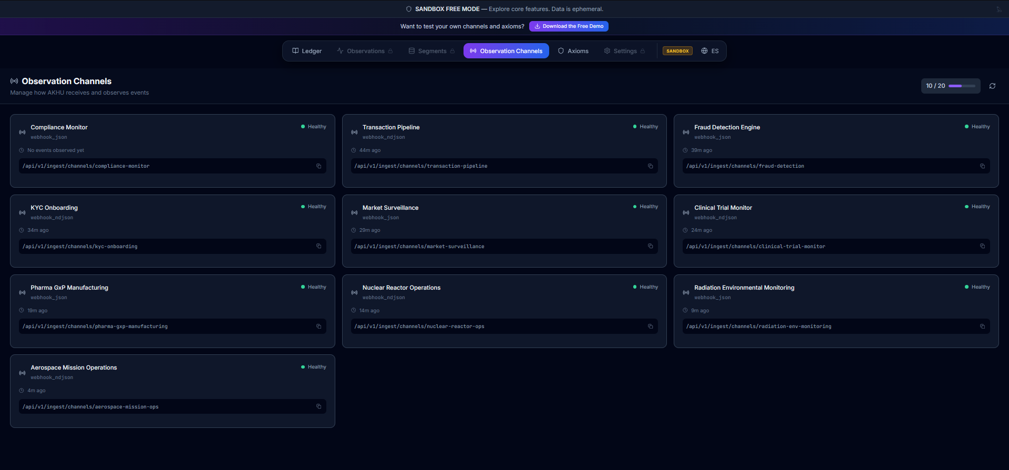The height and width of the screenshot is (470, 1009).
Task: Switch language with the ES button
Action: click(710, 51)
